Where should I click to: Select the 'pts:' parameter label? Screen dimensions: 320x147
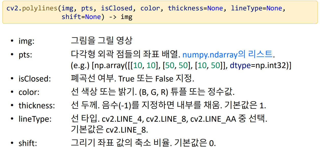tap(25, 54)
